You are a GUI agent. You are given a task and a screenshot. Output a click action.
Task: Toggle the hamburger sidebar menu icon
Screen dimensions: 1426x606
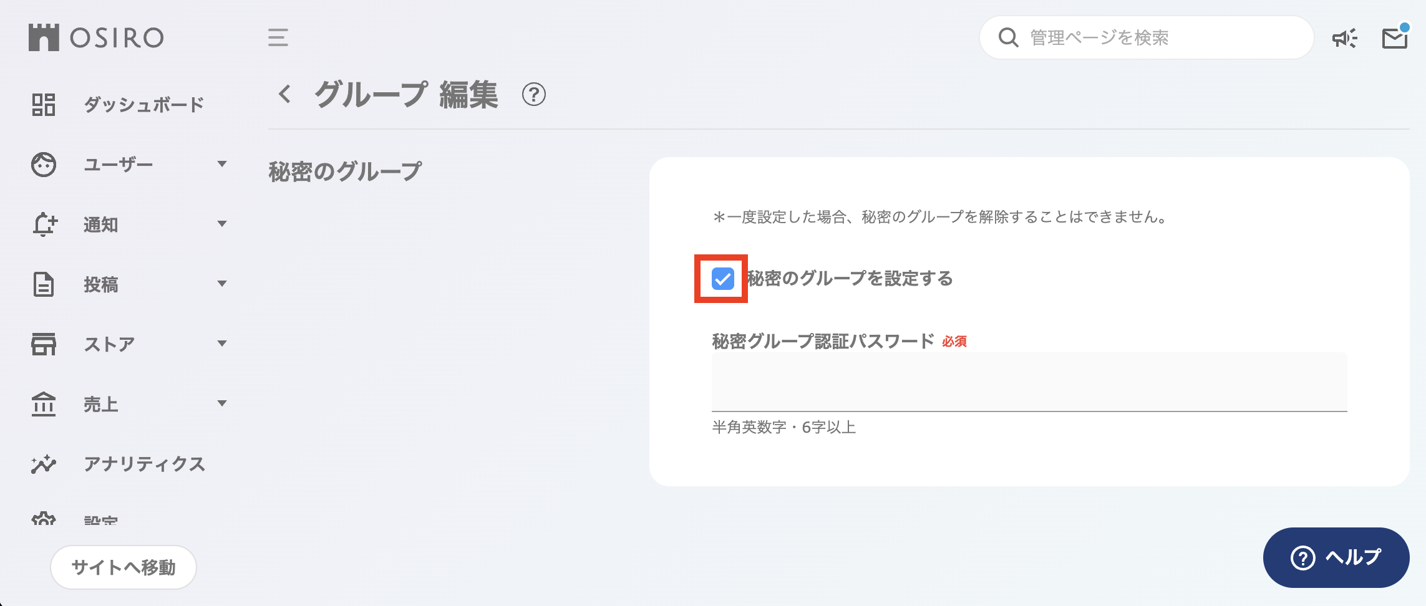[278, 37]
